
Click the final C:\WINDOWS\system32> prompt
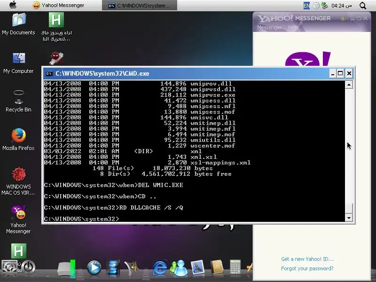click(81, 219)
